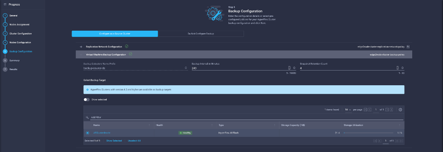Sort by the Type column
443x152 pixels.
[x=275, y=125]
